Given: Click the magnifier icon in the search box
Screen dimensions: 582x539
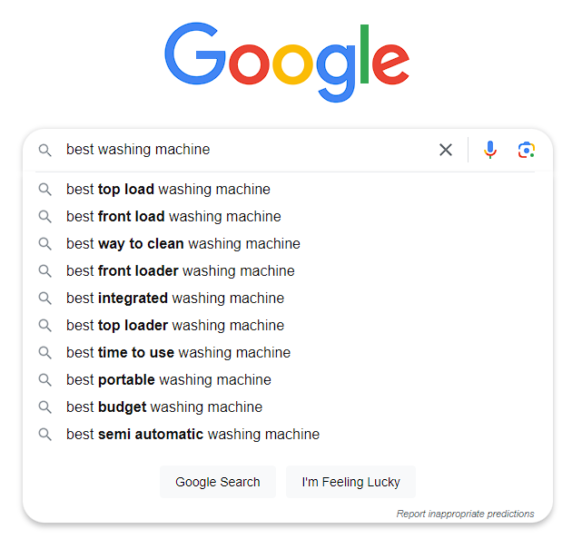Looking at the screenshot, I should point(44,150).
